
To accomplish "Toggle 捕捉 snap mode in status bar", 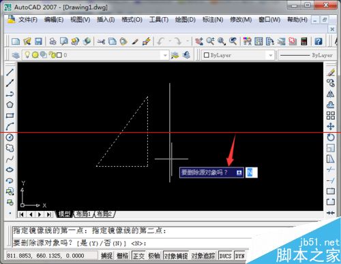I will (106, 256).
